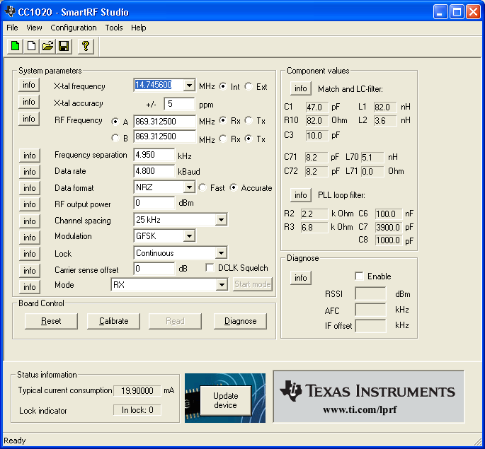Click the Data rate kBaud field
485x449 pixels.
(154, 171)
